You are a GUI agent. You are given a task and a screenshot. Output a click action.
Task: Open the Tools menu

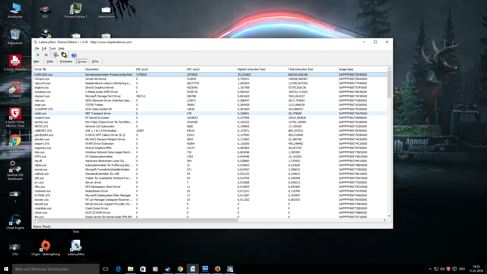point(53,48)
